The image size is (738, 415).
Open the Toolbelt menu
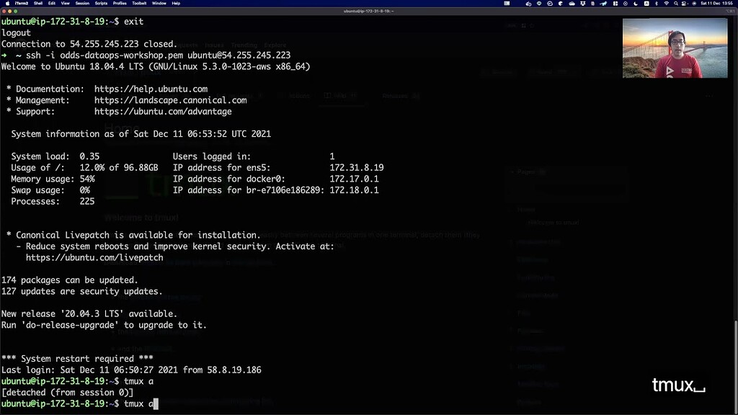pos(140,3)
